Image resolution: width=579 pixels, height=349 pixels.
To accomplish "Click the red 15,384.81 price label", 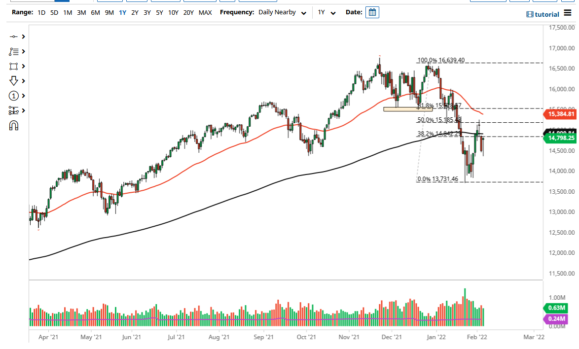I will click(x=560, y=114).
